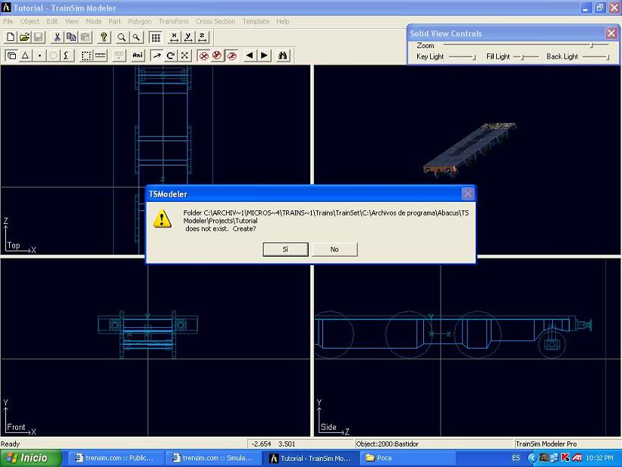This screenshot has height=467, width=622.
Task: Open the Transform menu
Action: click(x=173, y=21)
